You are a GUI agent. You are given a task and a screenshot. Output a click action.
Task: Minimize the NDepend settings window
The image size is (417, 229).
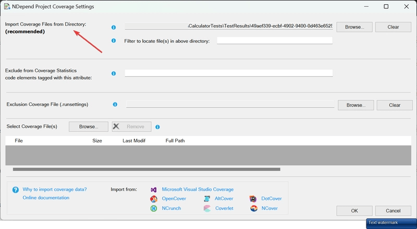[366, 6]
